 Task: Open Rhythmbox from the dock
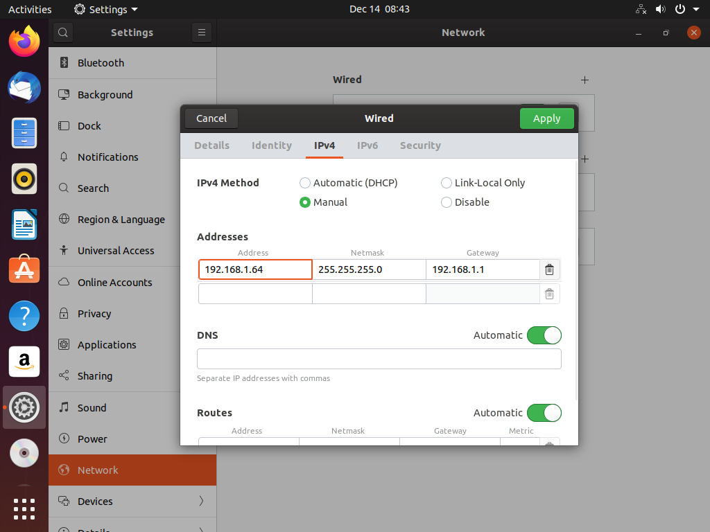tap(24, 179)
